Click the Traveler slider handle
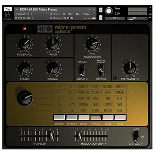155x155 pixels. click(x=52, y=136)
